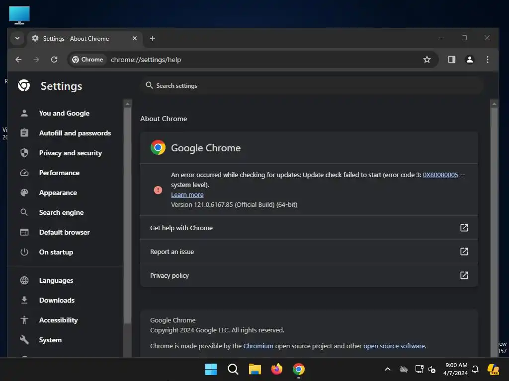Click the System wrench icon

24,340
